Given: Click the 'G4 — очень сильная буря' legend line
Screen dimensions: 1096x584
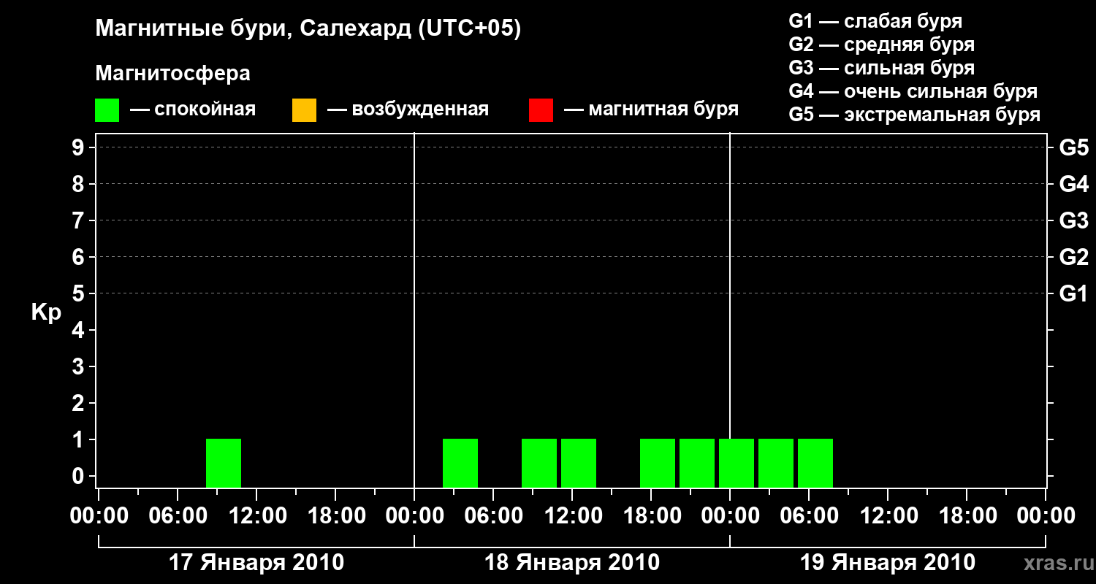Looking at the screenshot, I should 913,91.
